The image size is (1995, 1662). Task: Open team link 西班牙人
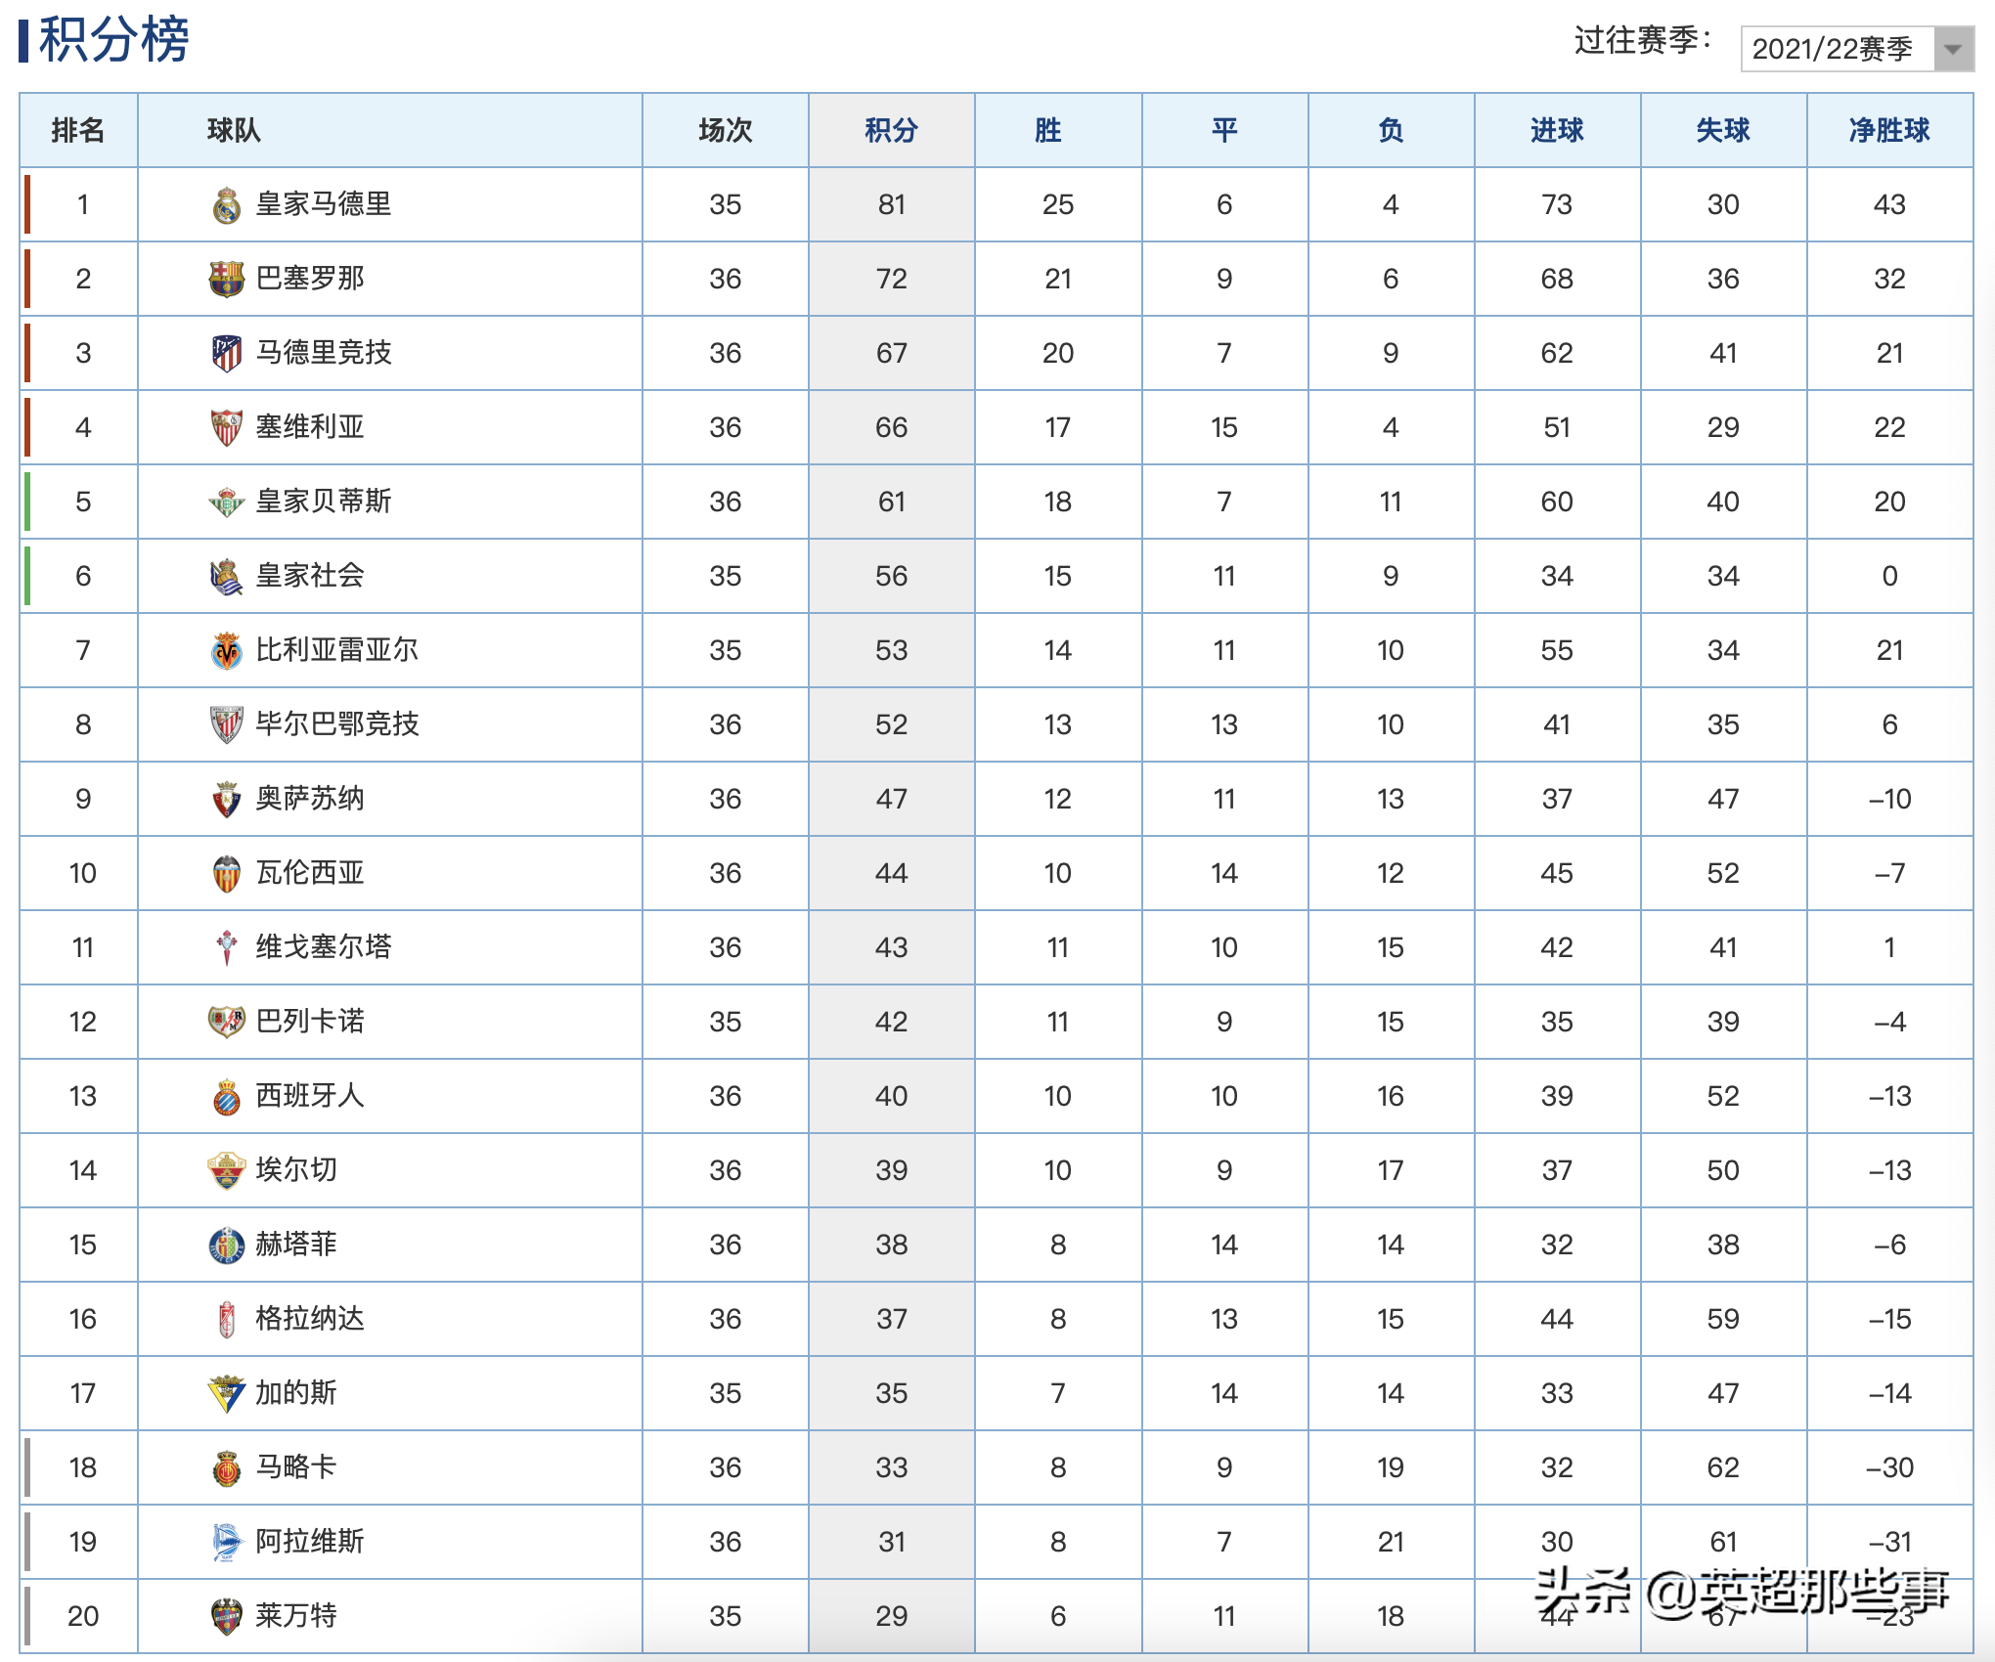point(310,1096)
